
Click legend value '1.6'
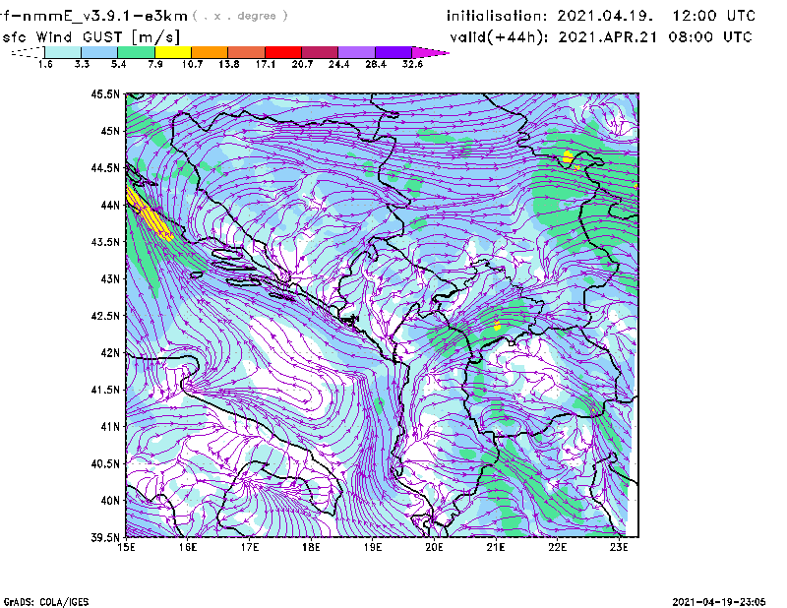click(45, 64)
